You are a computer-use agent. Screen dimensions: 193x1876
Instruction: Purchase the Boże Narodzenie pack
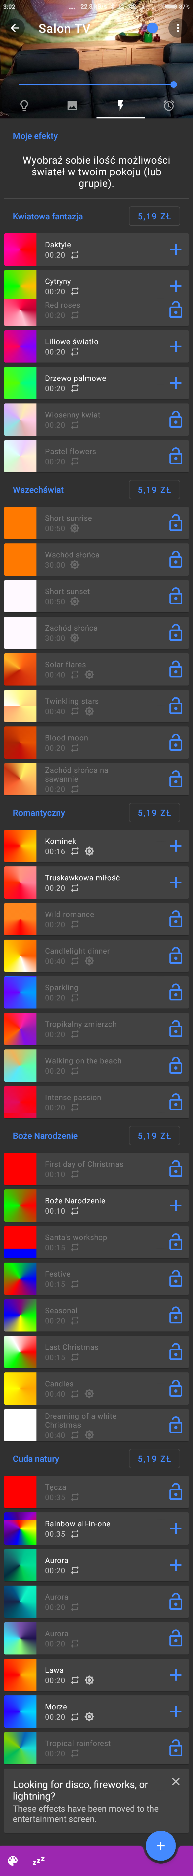[x=154, y=1135]
